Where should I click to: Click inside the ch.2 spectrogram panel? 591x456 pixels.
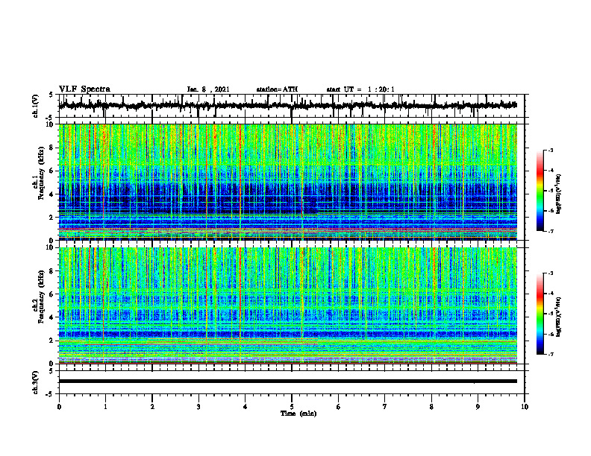click(287, 305)
